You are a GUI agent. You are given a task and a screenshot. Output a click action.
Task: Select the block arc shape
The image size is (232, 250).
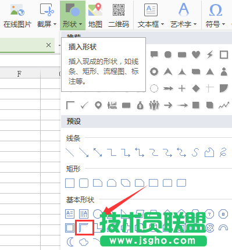(223, 228)
